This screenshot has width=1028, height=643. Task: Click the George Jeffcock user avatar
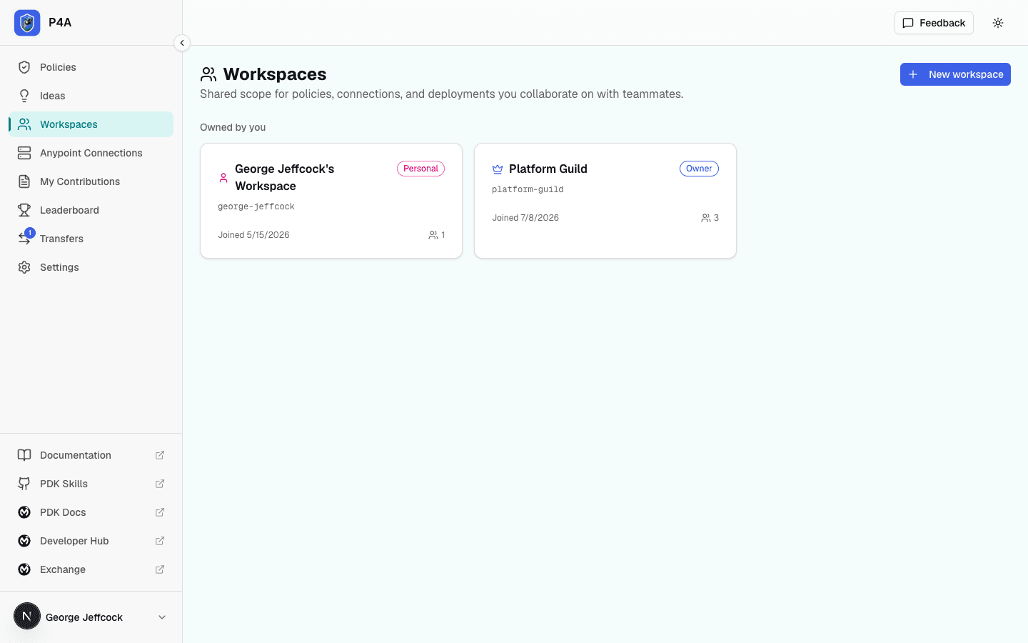click(x=27, y=617)
